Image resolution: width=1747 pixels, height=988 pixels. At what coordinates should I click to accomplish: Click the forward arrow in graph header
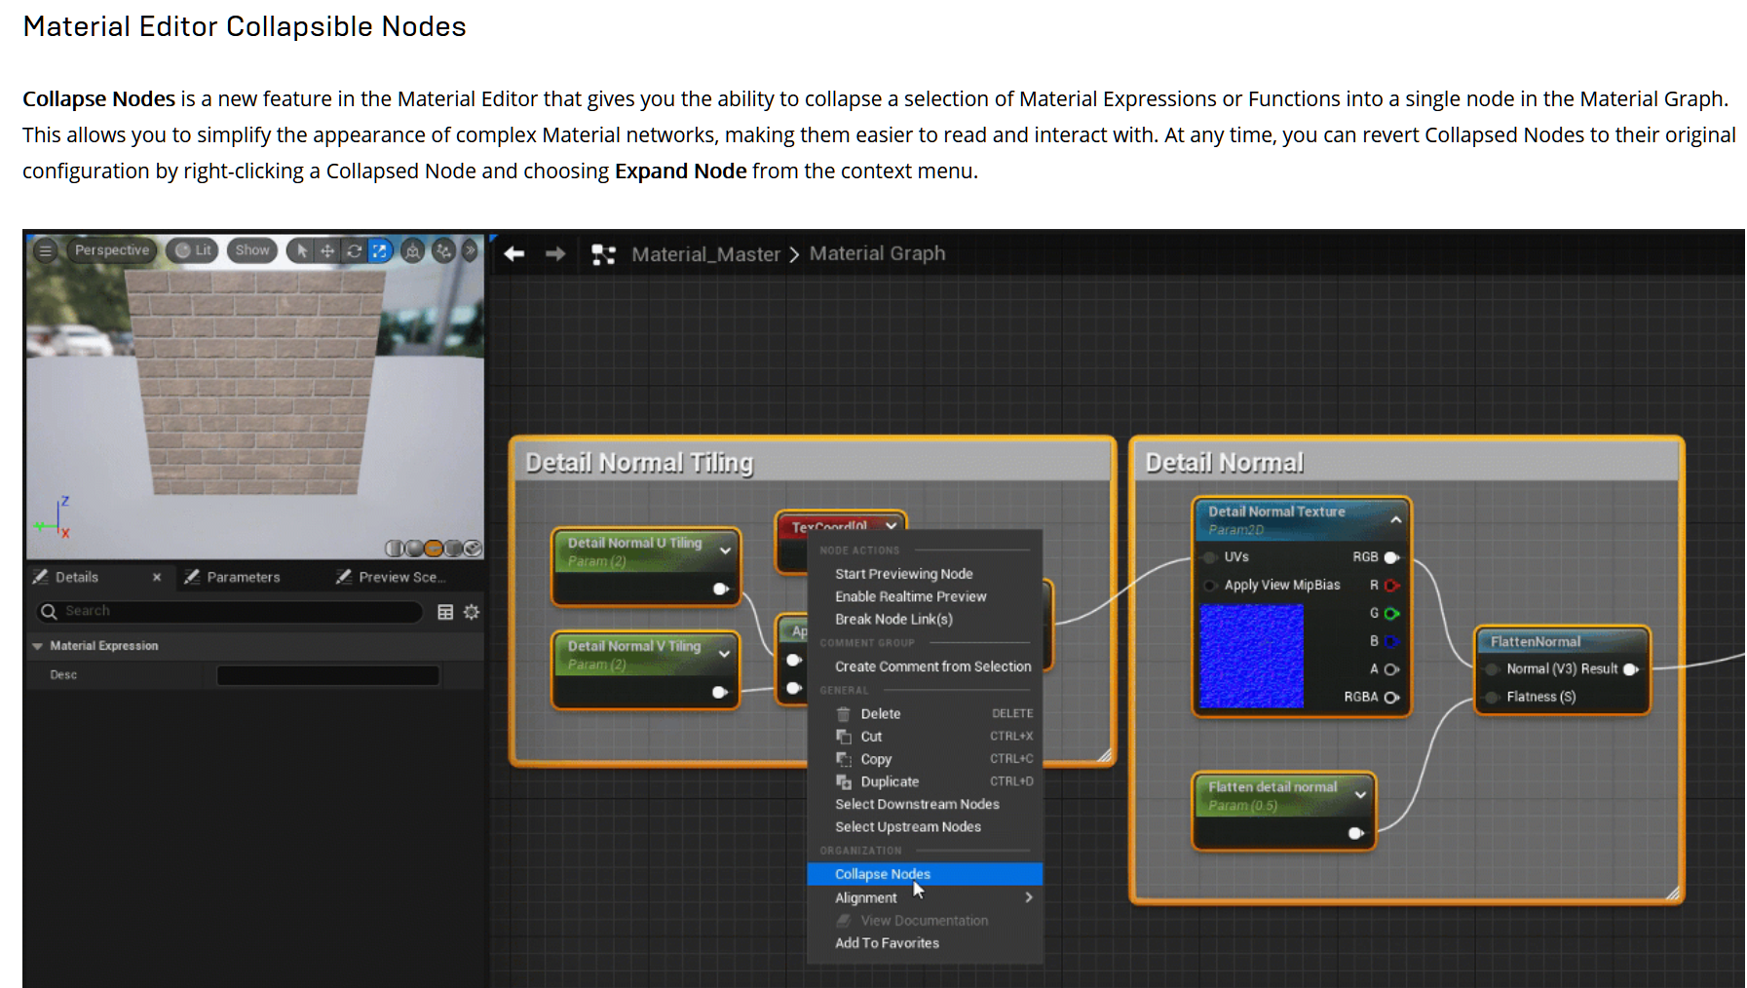point(555,254)
